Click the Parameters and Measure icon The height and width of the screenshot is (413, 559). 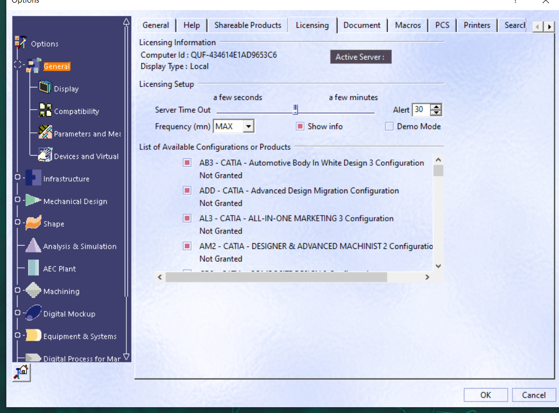[45, 132]
